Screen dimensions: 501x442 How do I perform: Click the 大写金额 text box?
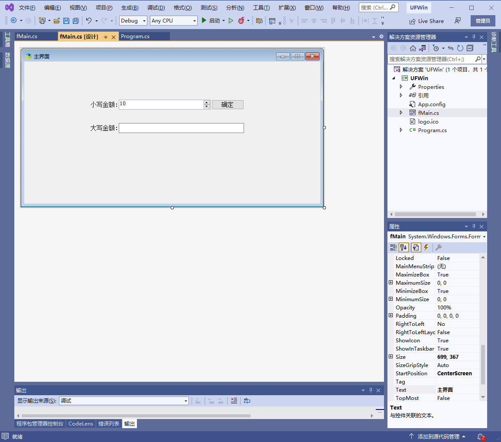[181, 128]
